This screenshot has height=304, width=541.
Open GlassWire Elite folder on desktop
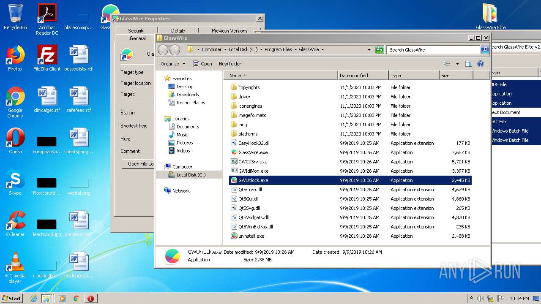(x=491, y=17)
